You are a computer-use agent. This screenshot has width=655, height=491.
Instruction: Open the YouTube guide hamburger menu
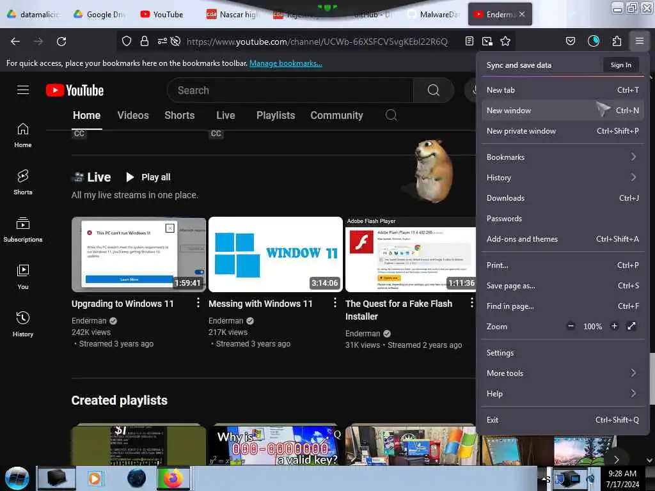(x=23, y=90)
